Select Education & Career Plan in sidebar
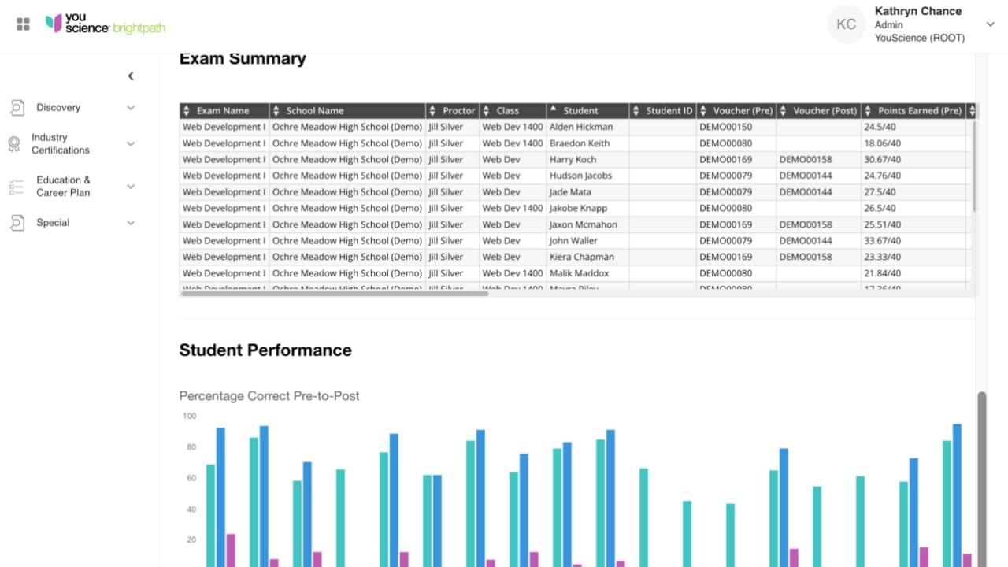The height and width of the screenshot is (567, 1008). [x=63, y=186]
